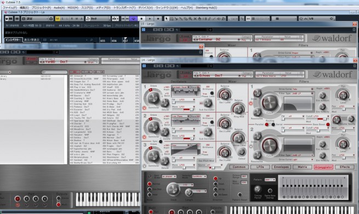Click Filter 1 Cutoff large knob
Viewport: 359px width, 214px height.
pyautogui.click(x=270, y=103)
